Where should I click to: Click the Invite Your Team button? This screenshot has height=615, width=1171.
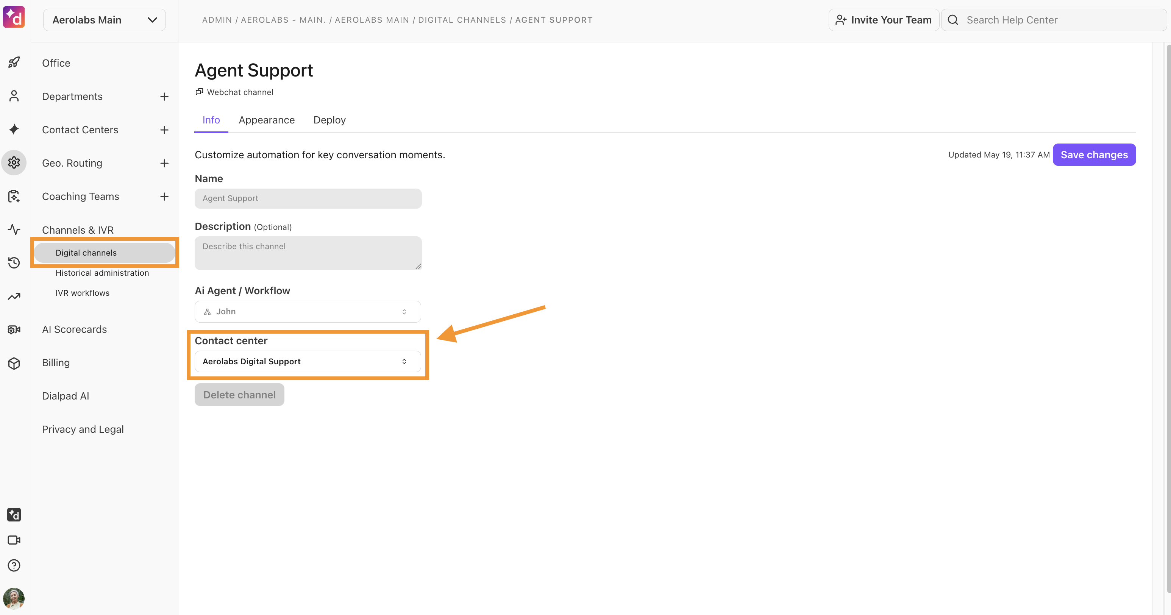coord(884,20)
